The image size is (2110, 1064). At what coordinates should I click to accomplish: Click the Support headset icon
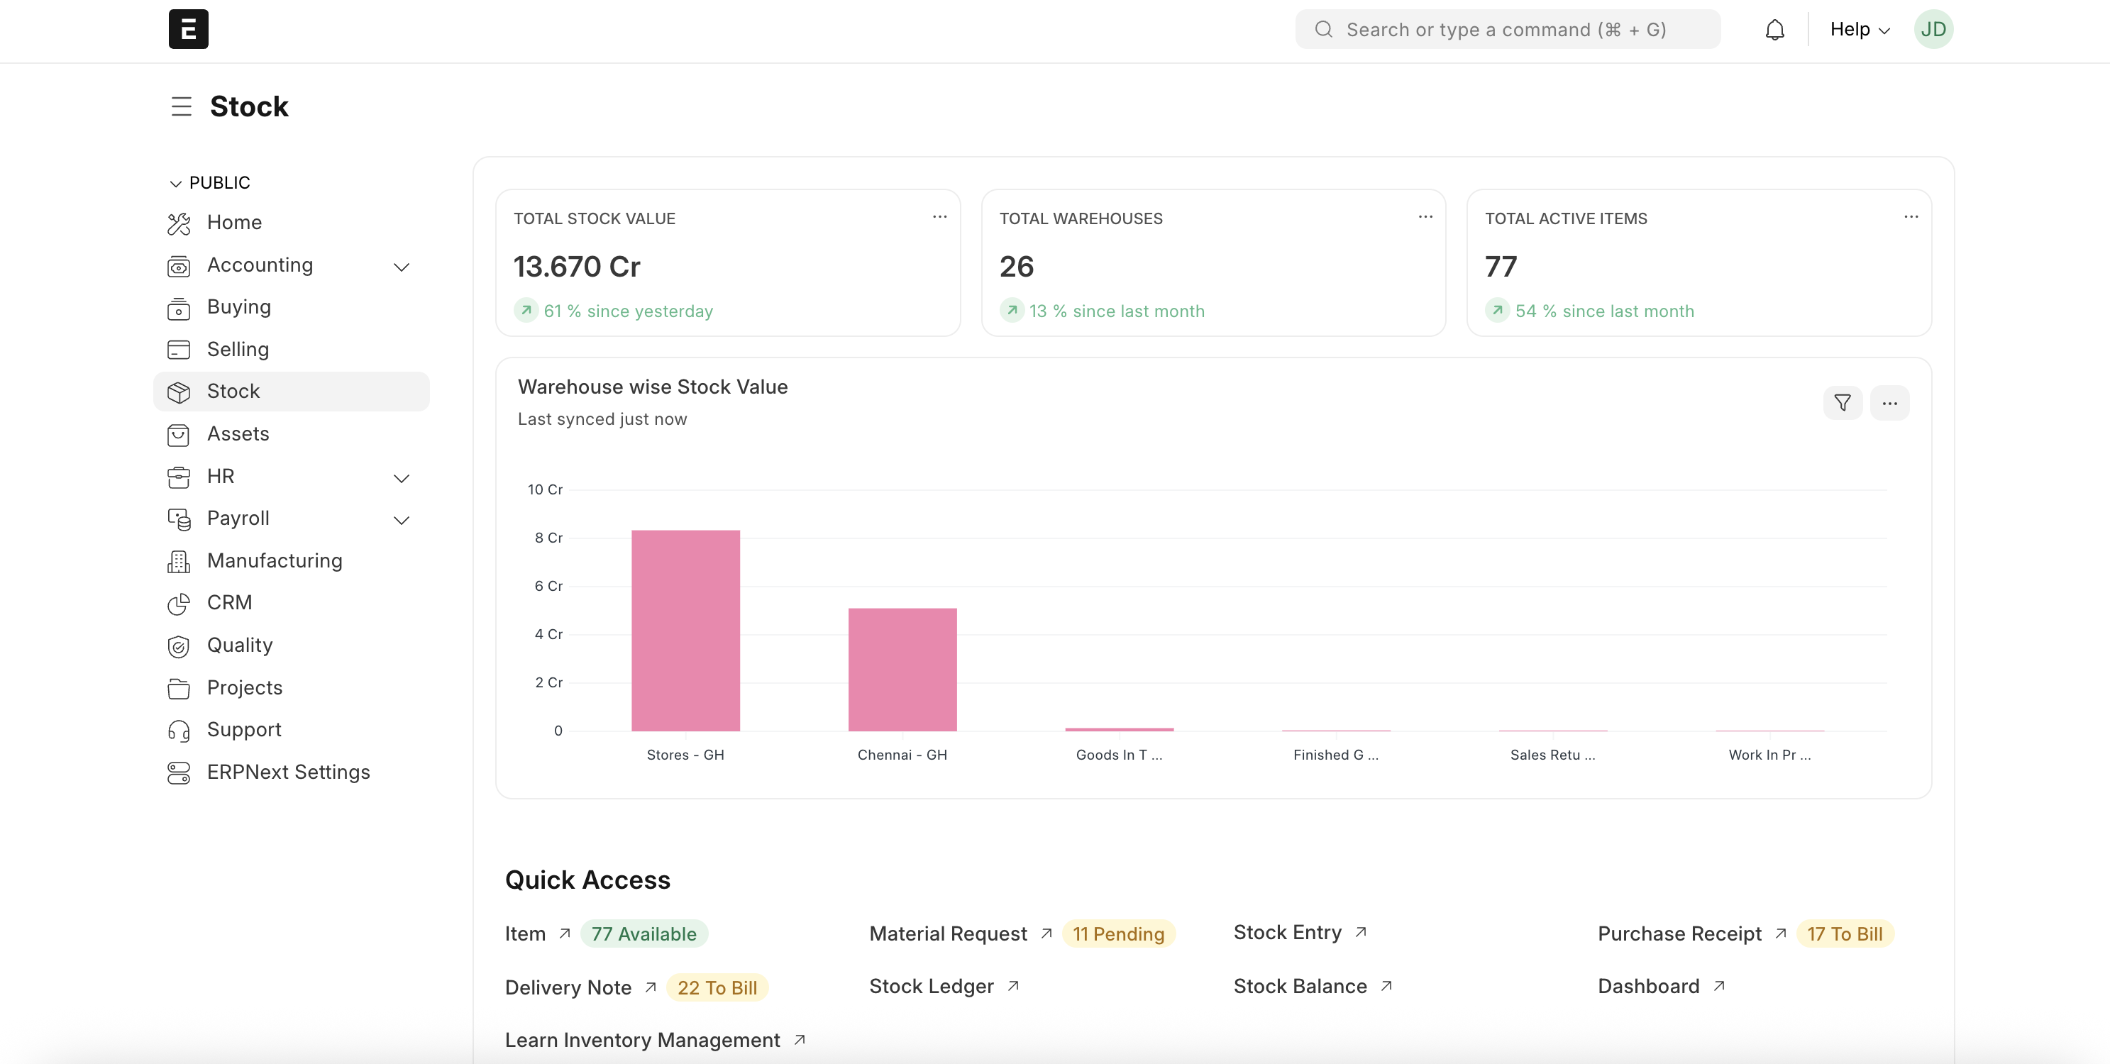pos(180,730)
